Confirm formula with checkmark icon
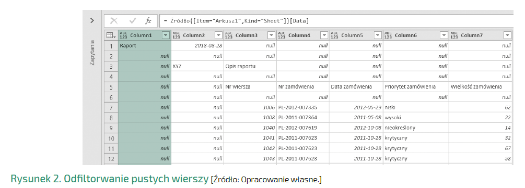The height and width of the screenshot is (188, 525). (x=133, y=21)
